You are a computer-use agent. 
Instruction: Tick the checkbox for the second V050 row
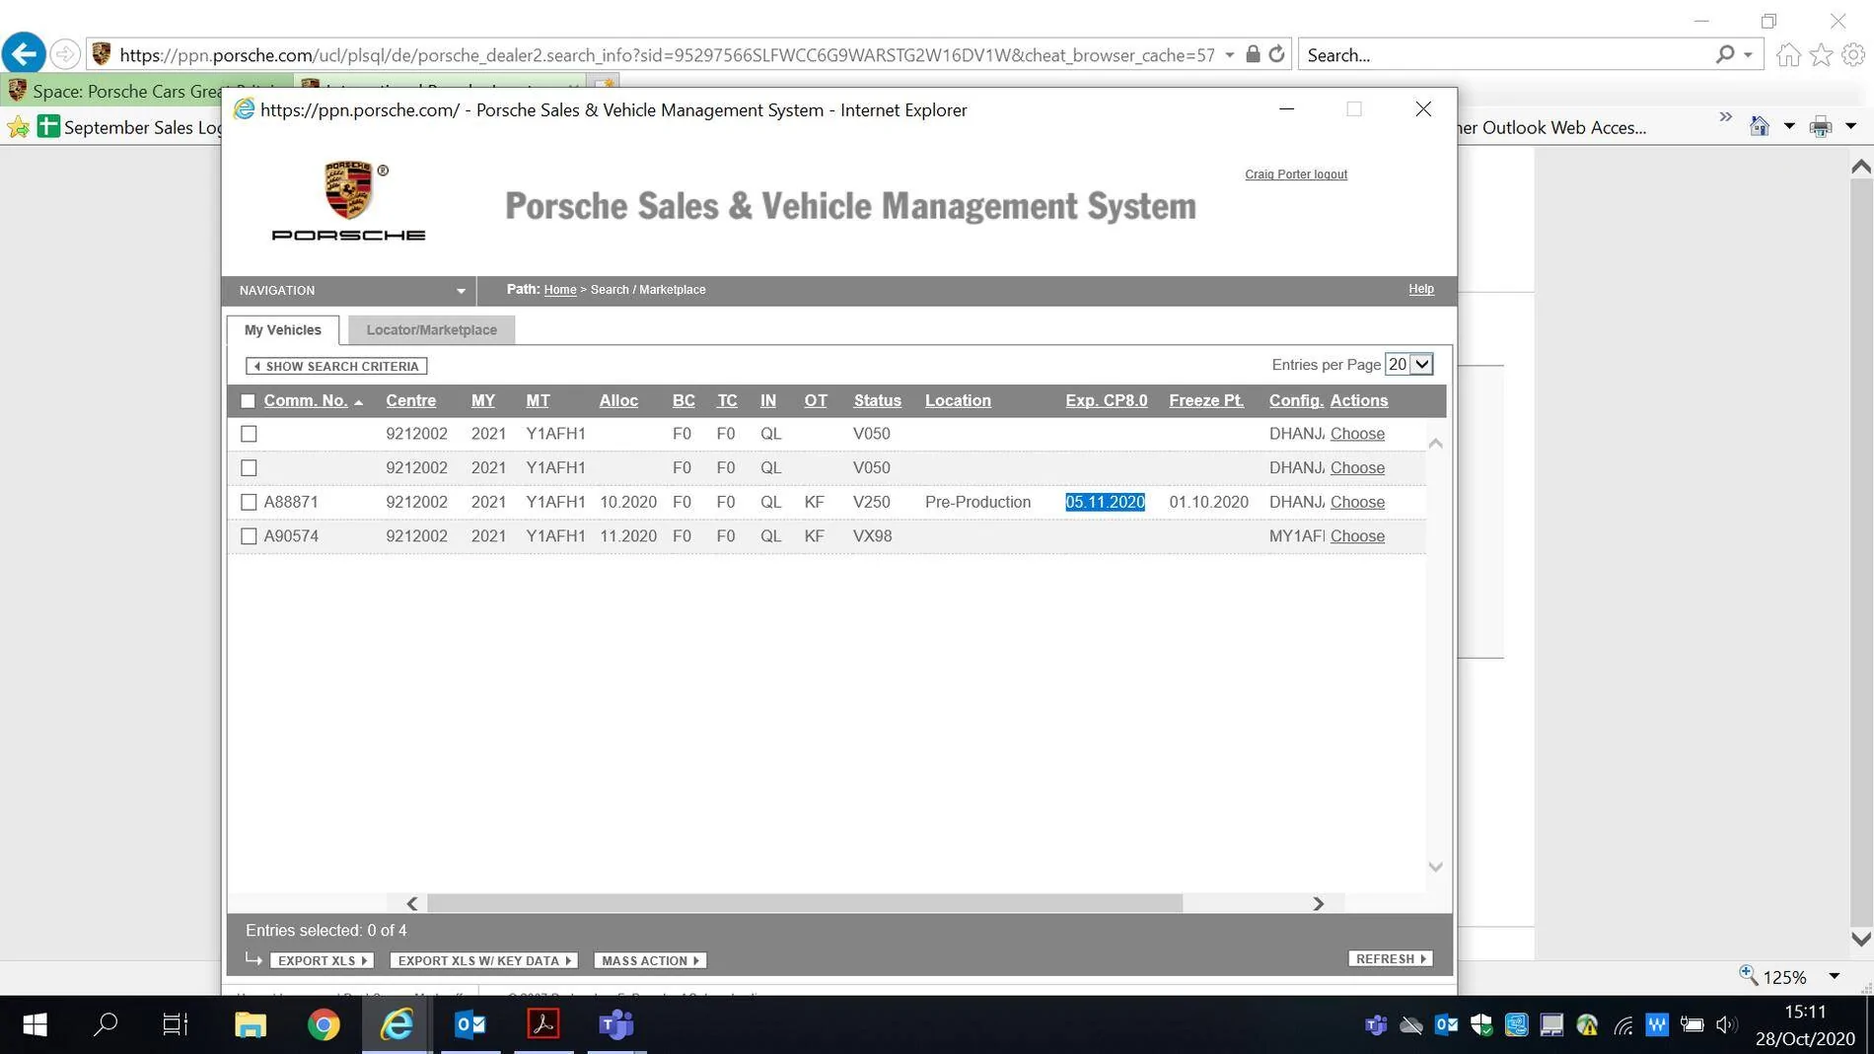[249, 468]
